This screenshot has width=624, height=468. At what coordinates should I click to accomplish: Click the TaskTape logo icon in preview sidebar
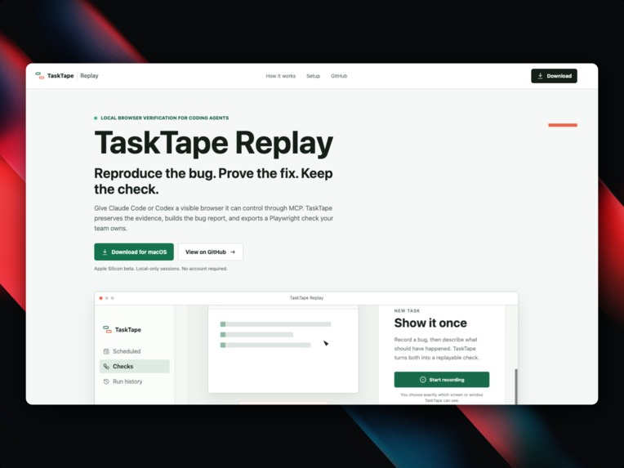point(107,329)
